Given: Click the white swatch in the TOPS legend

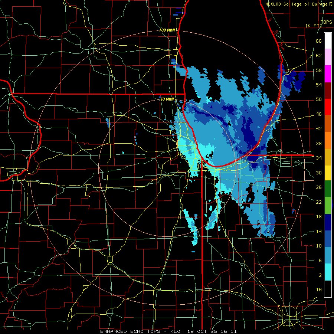Looking at the screenshot, I should click(328, 41).
